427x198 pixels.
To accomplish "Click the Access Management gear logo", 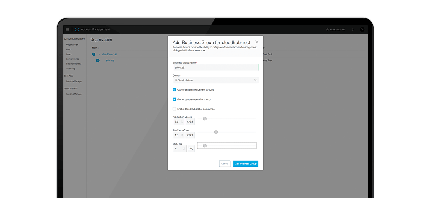I will pyautogui.click(x=77, y=29).
